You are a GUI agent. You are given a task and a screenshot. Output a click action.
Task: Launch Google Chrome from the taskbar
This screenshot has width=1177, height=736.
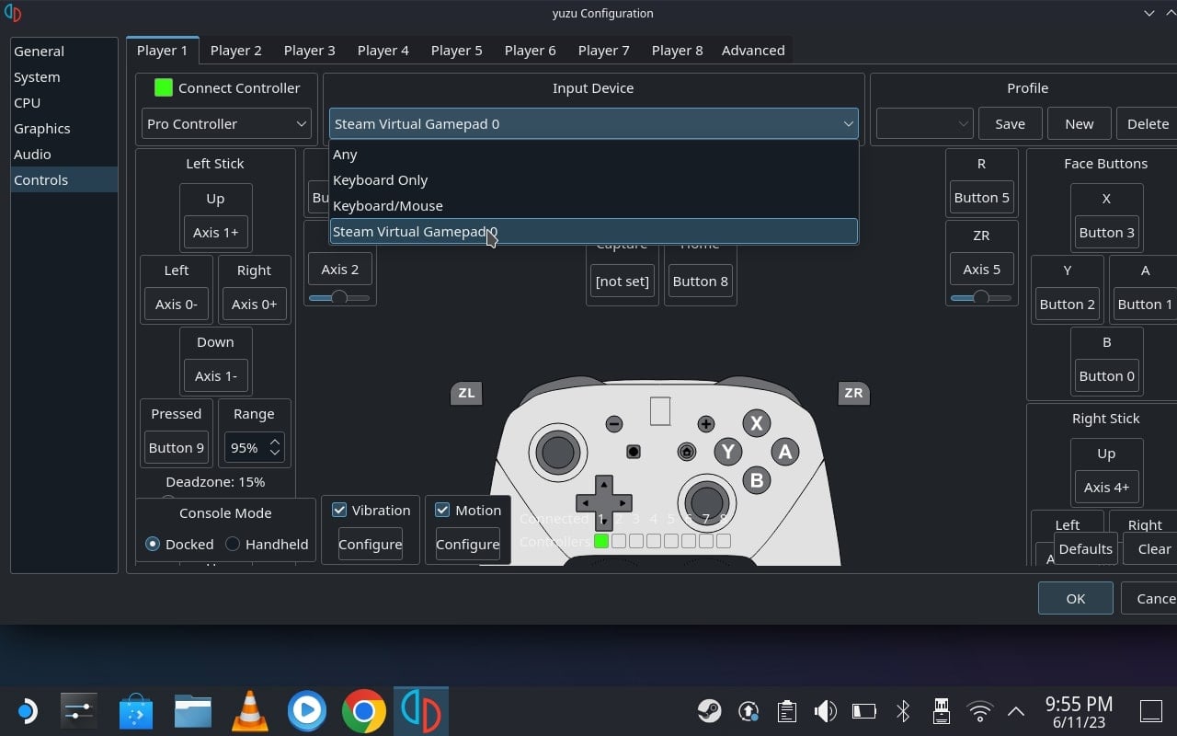tap(363, 710)
